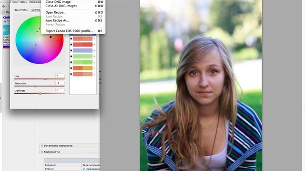Click the browser back arrow
Screen dimensions: 305x171
click(4, 6)
